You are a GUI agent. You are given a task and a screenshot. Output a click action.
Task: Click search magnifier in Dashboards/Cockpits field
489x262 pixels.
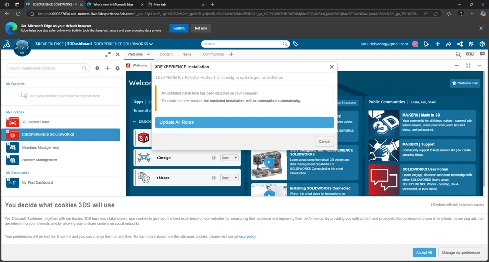click(84, 68)
